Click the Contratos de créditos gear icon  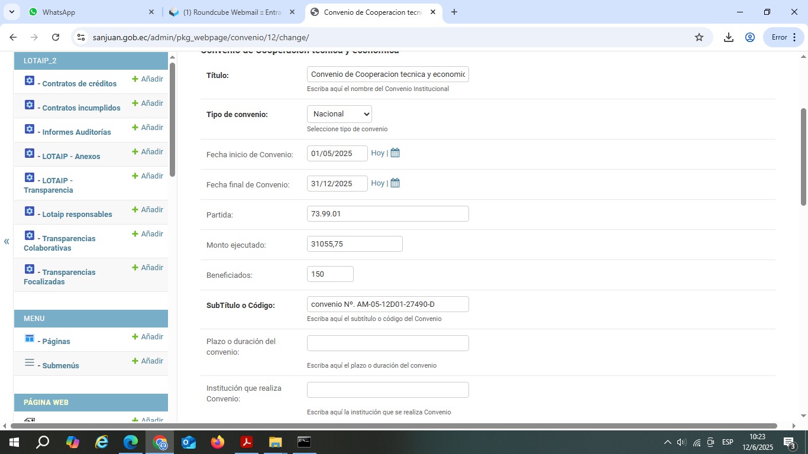pos(30,80)
